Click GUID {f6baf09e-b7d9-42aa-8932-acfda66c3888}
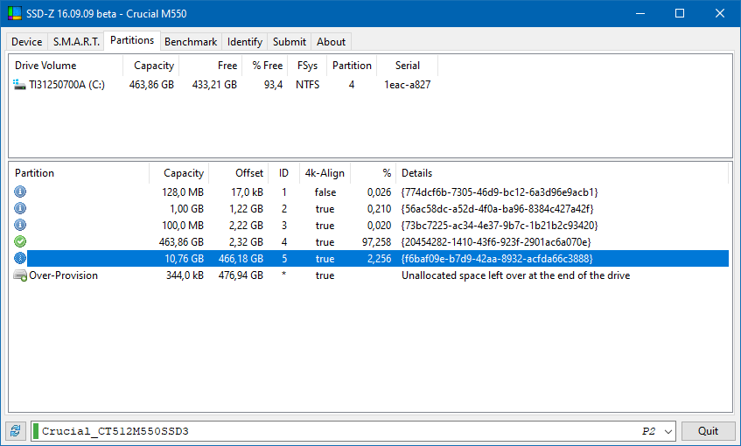 [x=497, y=259]
